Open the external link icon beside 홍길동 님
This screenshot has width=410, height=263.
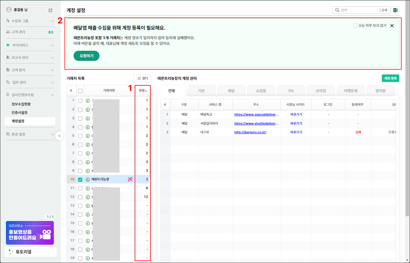[x=50, y=10]
